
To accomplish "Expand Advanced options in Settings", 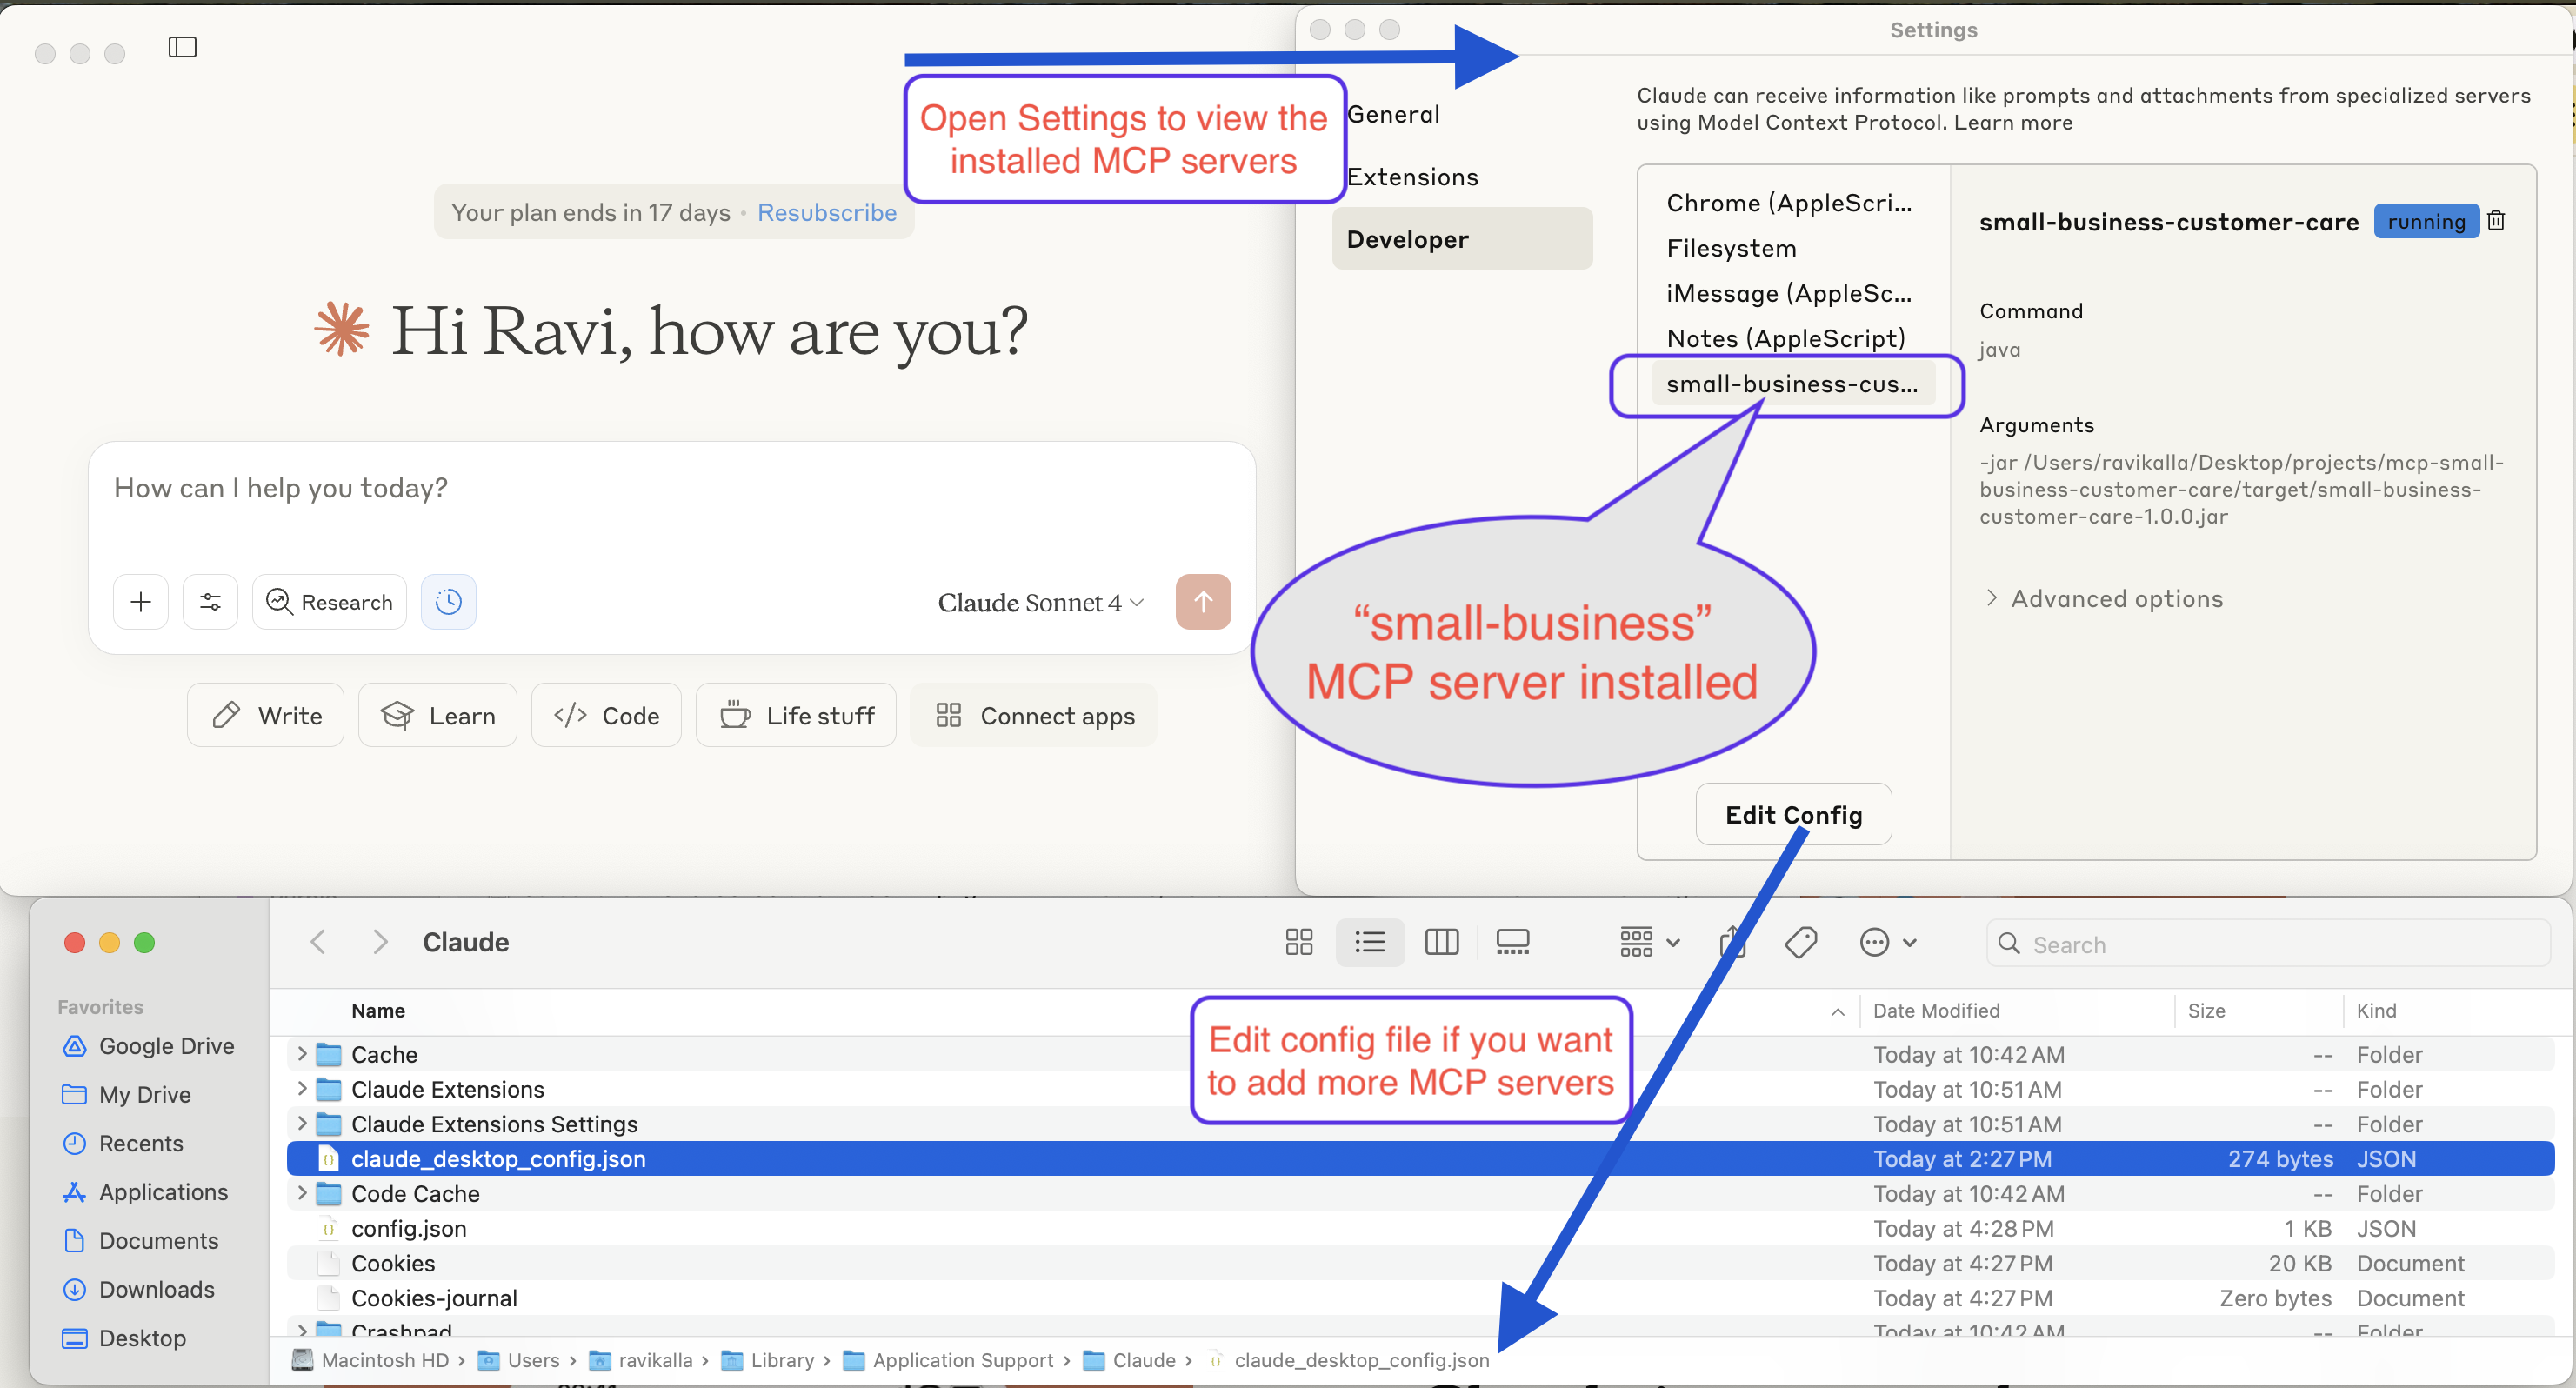I will coord(2104,598).
